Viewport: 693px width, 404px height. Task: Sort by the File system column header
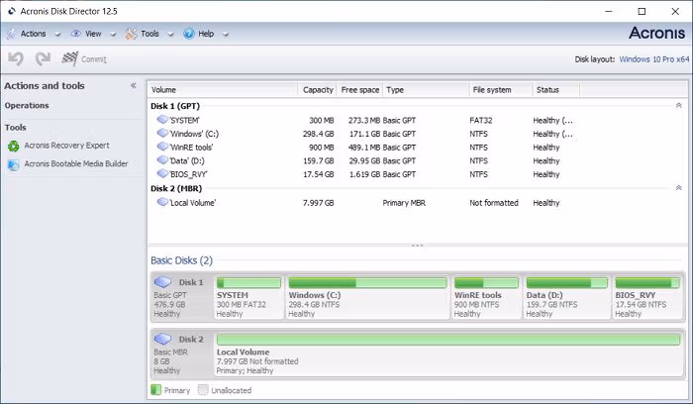coord(501,90)
